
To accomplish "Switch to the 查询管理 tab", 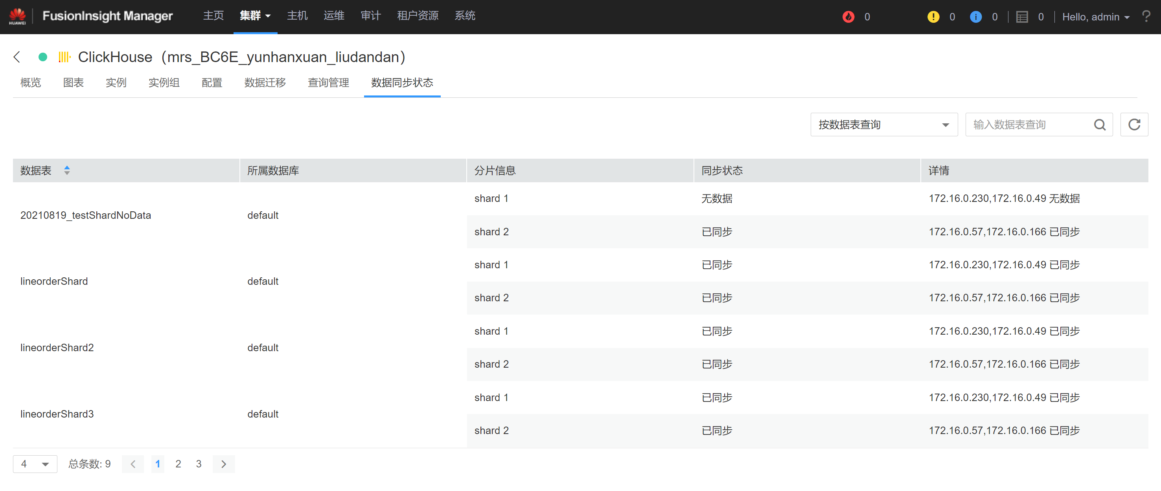I will coord(328,82).
